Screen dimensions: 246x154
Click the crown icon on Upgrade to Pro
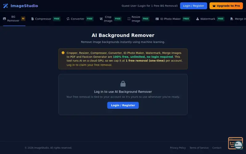(214, 6)
